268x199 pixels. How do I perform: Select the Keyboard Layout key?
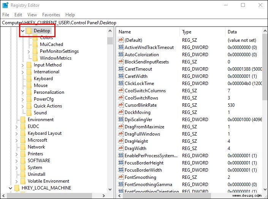(44, 133)
